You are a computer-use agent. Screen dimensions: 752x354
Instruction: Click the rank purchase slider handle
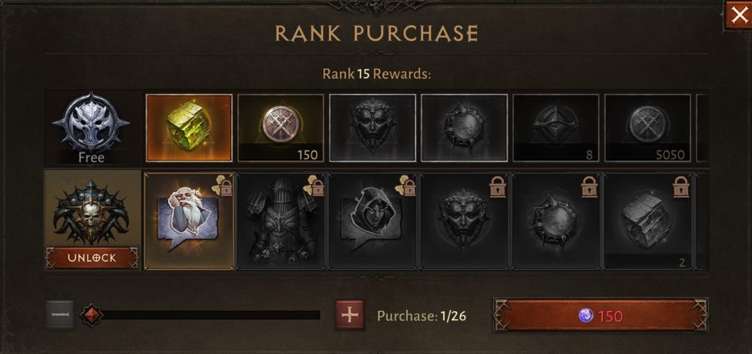pos(91,315)
